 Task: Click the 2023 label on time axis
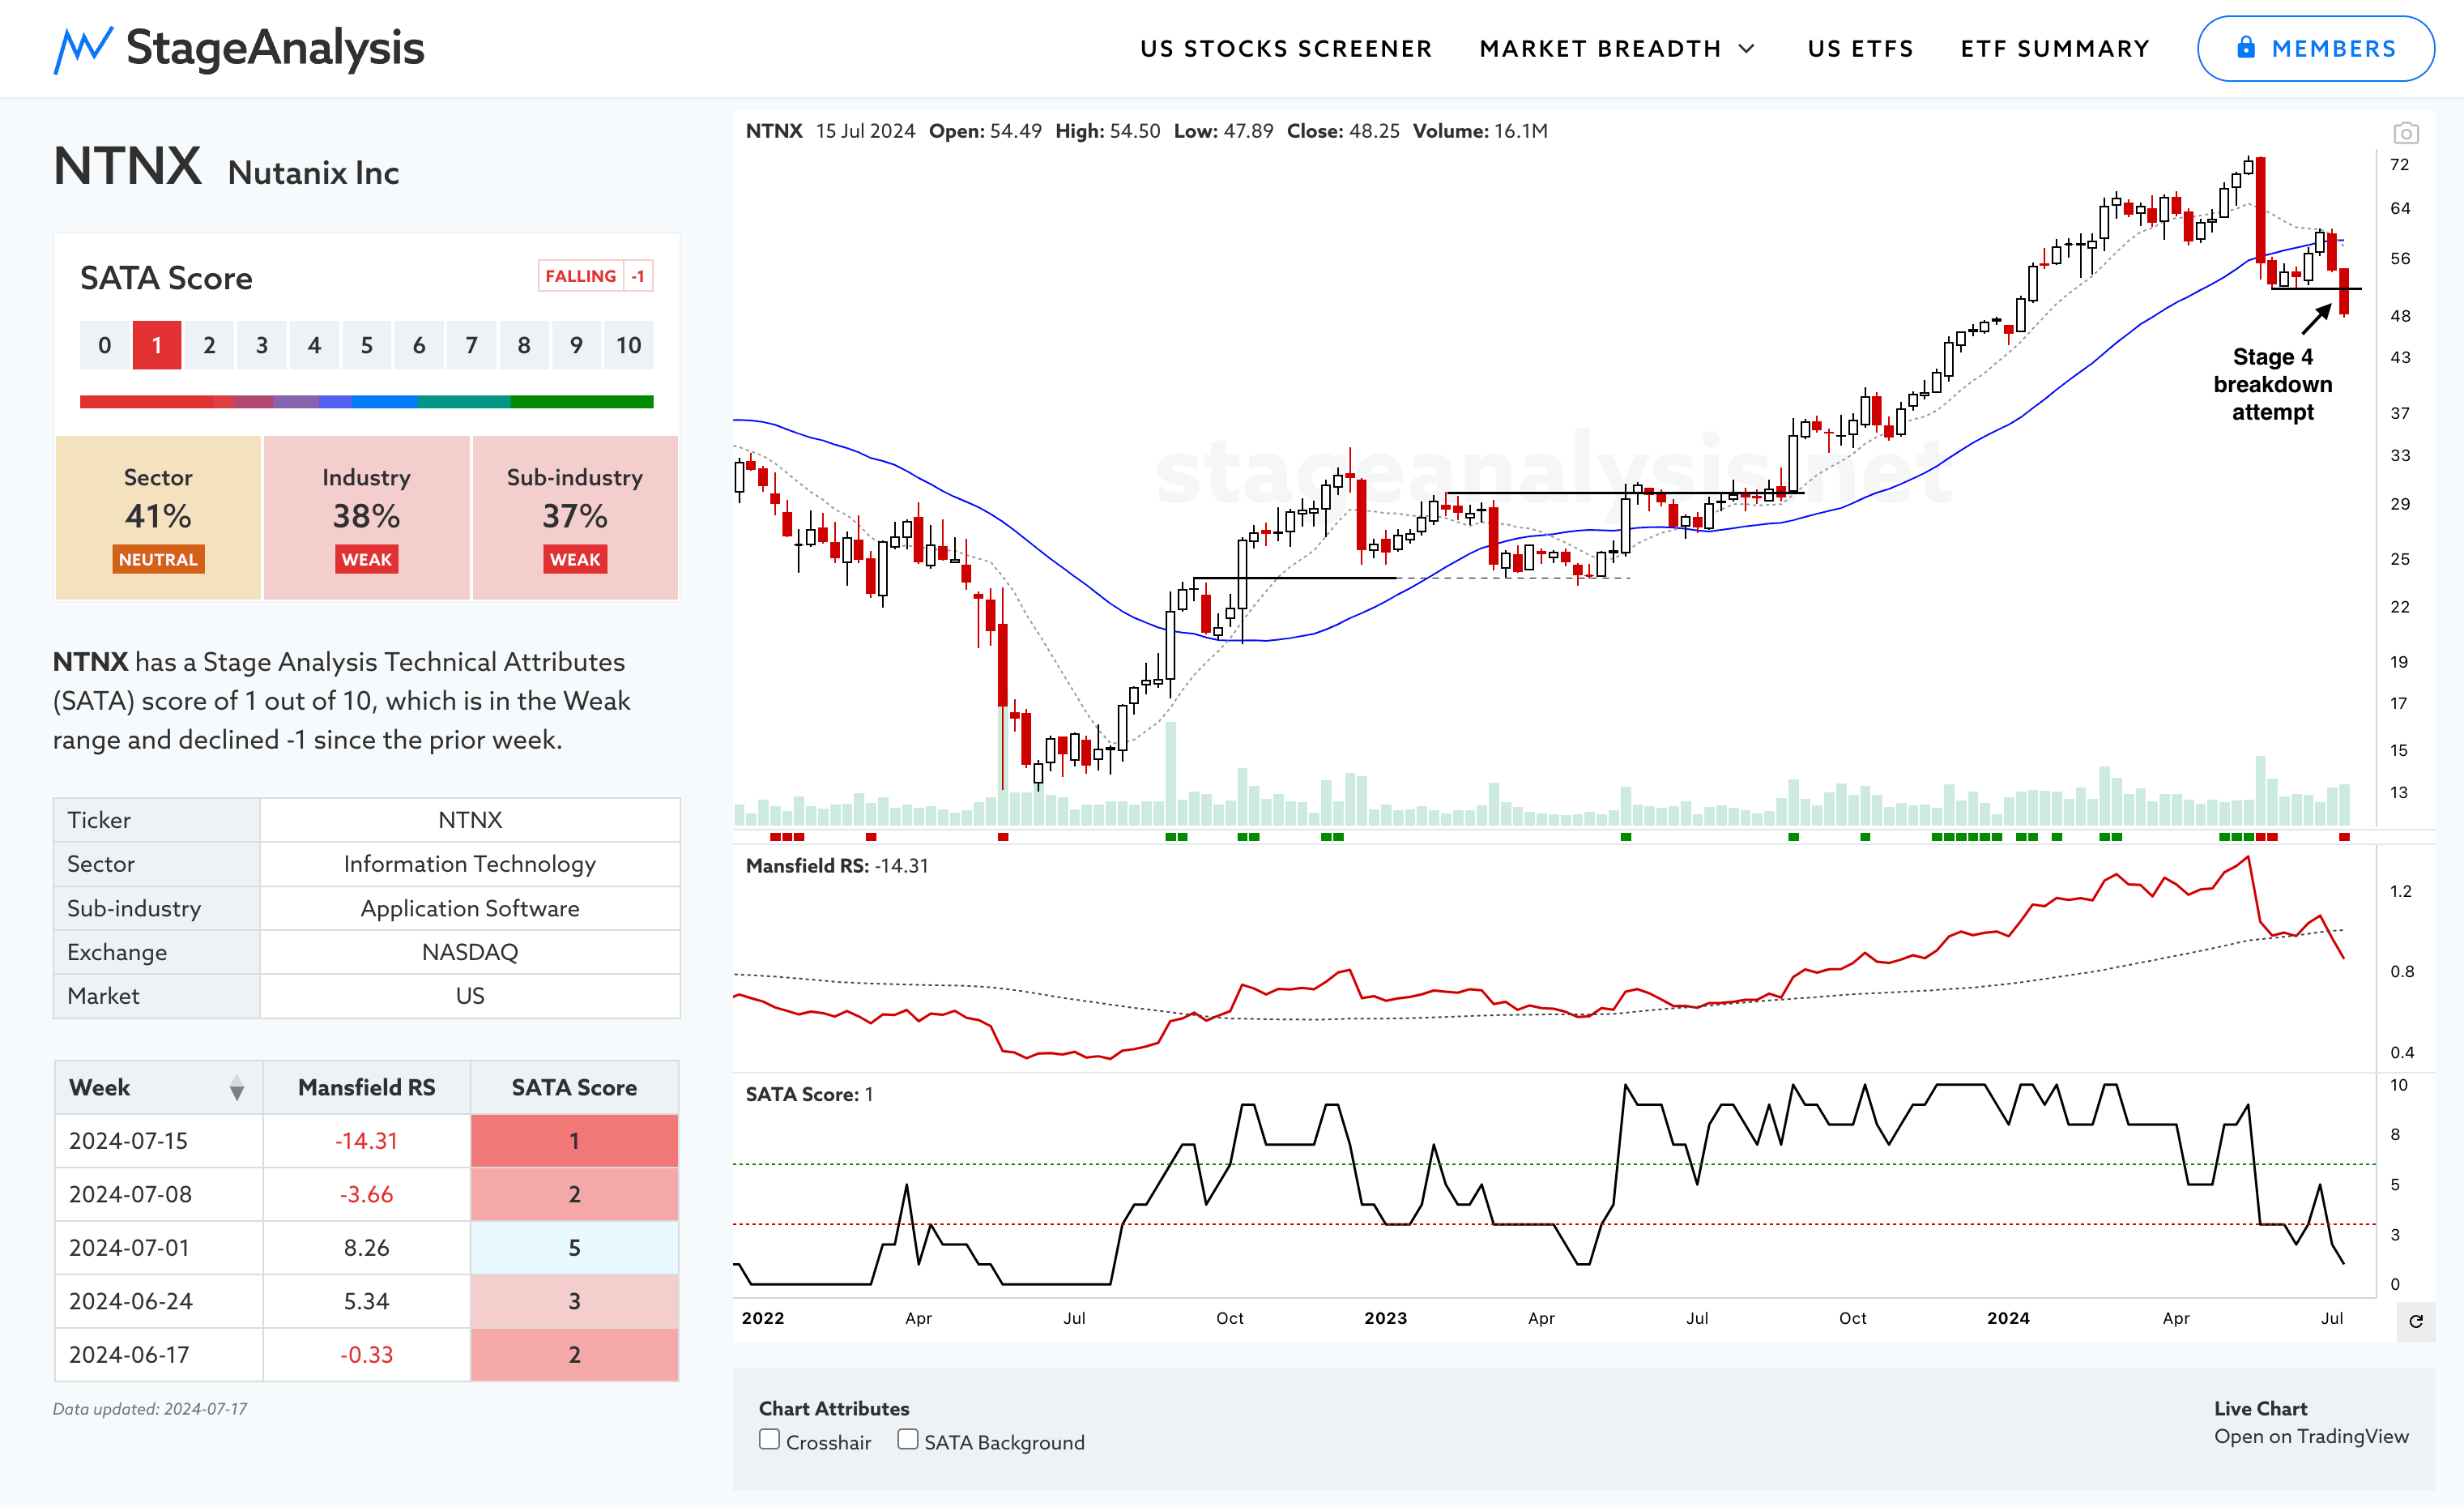1385,1318
